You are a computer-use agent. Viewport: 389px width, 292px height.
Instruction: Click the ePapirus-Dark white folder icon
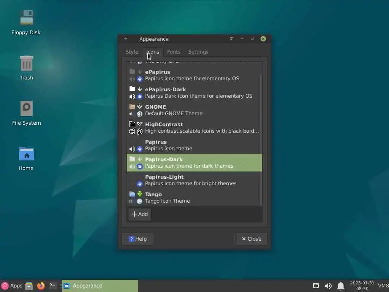pos(132,89)
